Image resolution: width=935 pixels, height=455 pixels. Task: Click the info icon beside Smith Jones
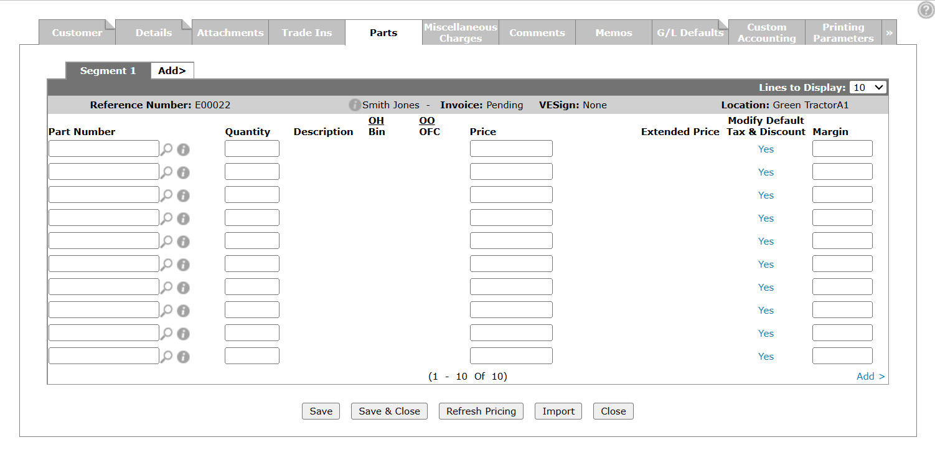coord(355,105)
